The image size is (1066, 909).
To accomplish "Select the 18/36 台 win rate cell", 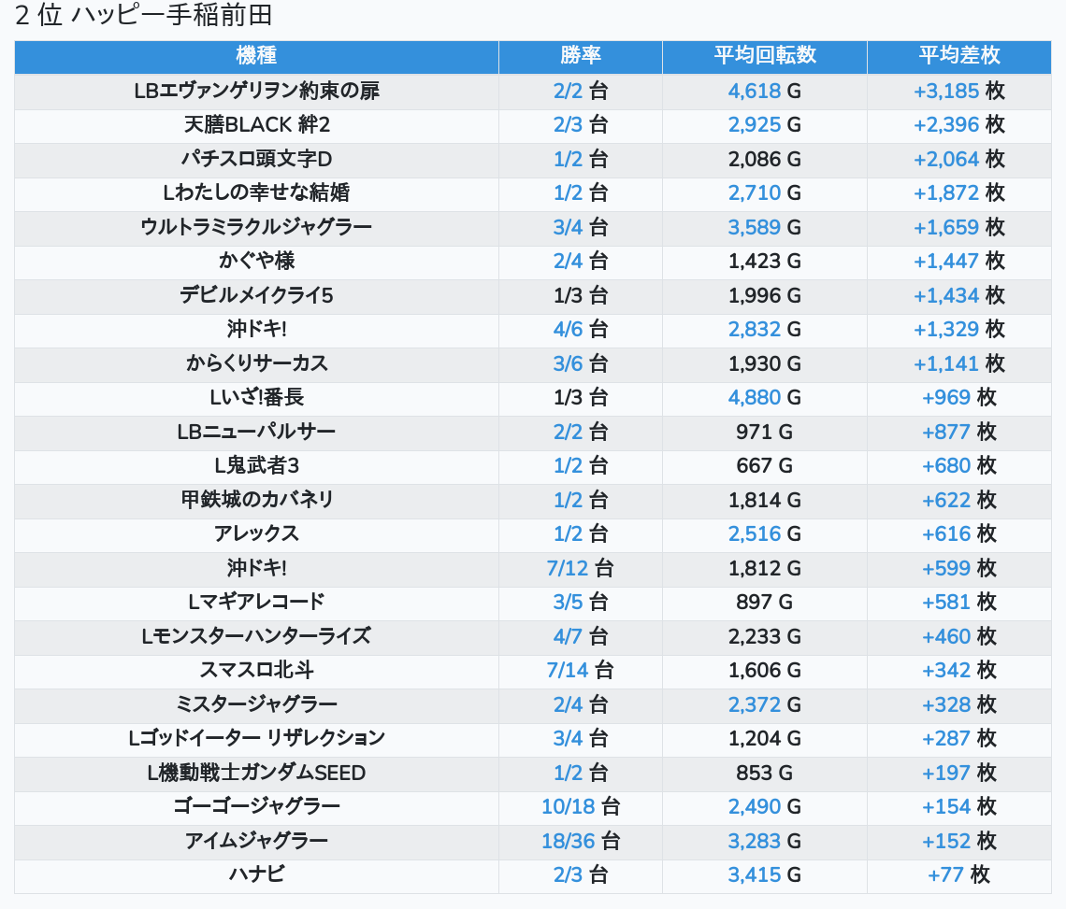I will (581, 841).
